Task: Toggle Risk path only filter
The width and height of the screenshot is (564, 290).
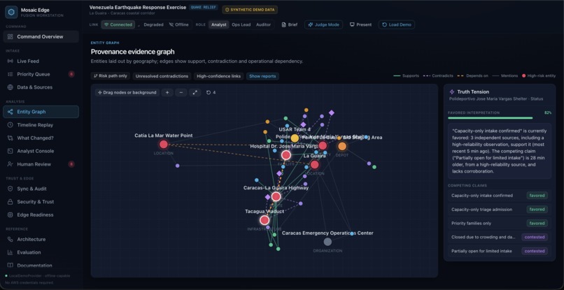Action: [x=110, y=76]
